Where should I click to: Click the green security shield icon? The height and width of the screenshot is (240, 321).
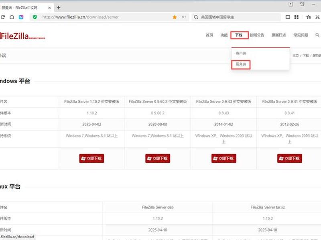coord(35,17)
